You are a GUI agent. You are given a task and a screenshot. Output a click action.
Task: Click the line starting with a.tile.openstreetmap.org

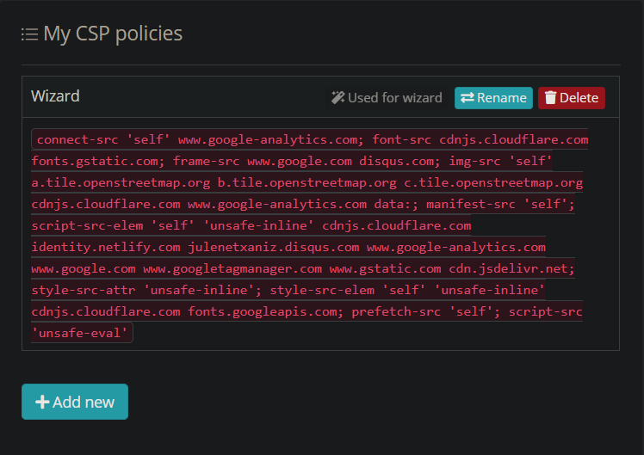(x=307, y=182)
